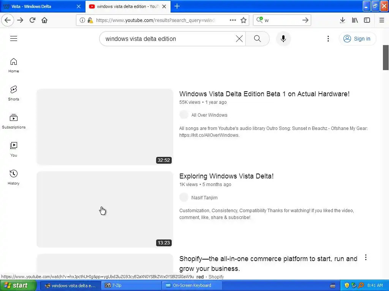This screenshot has height=291, width=389.
Task: Click the Nasif Tanjim channel avatar
Action: click(184, 197)
